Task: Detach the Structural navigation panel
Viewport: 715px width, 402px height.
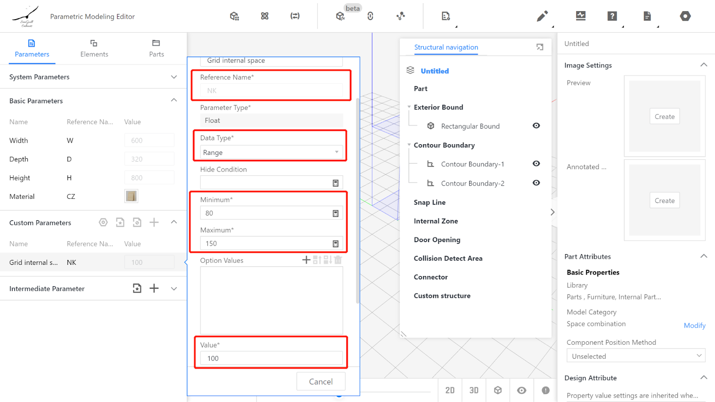Action: click(540, 47)
